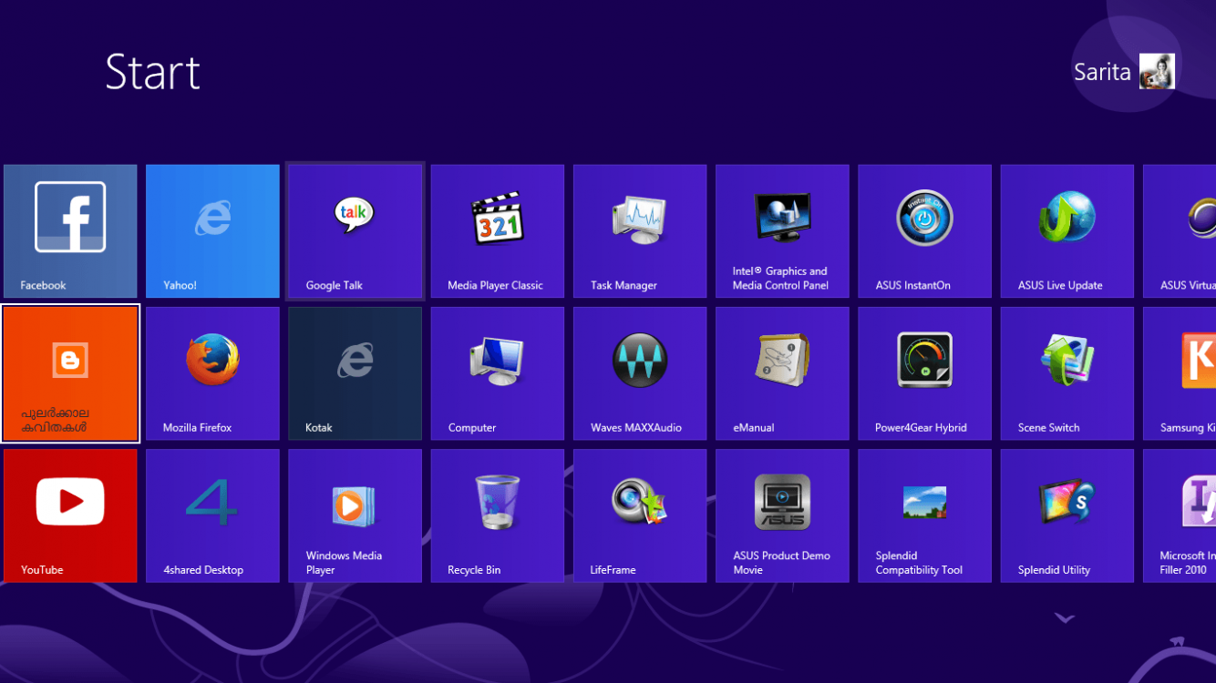Screen dimensions: 1216x683
Task: Open Intel Graphics and Media Control Panel
Action: coord(782,231)
